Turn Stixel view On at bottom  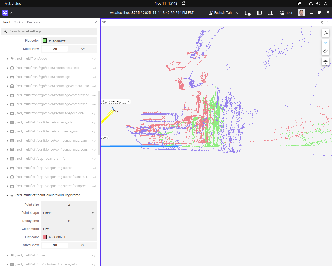83,245
